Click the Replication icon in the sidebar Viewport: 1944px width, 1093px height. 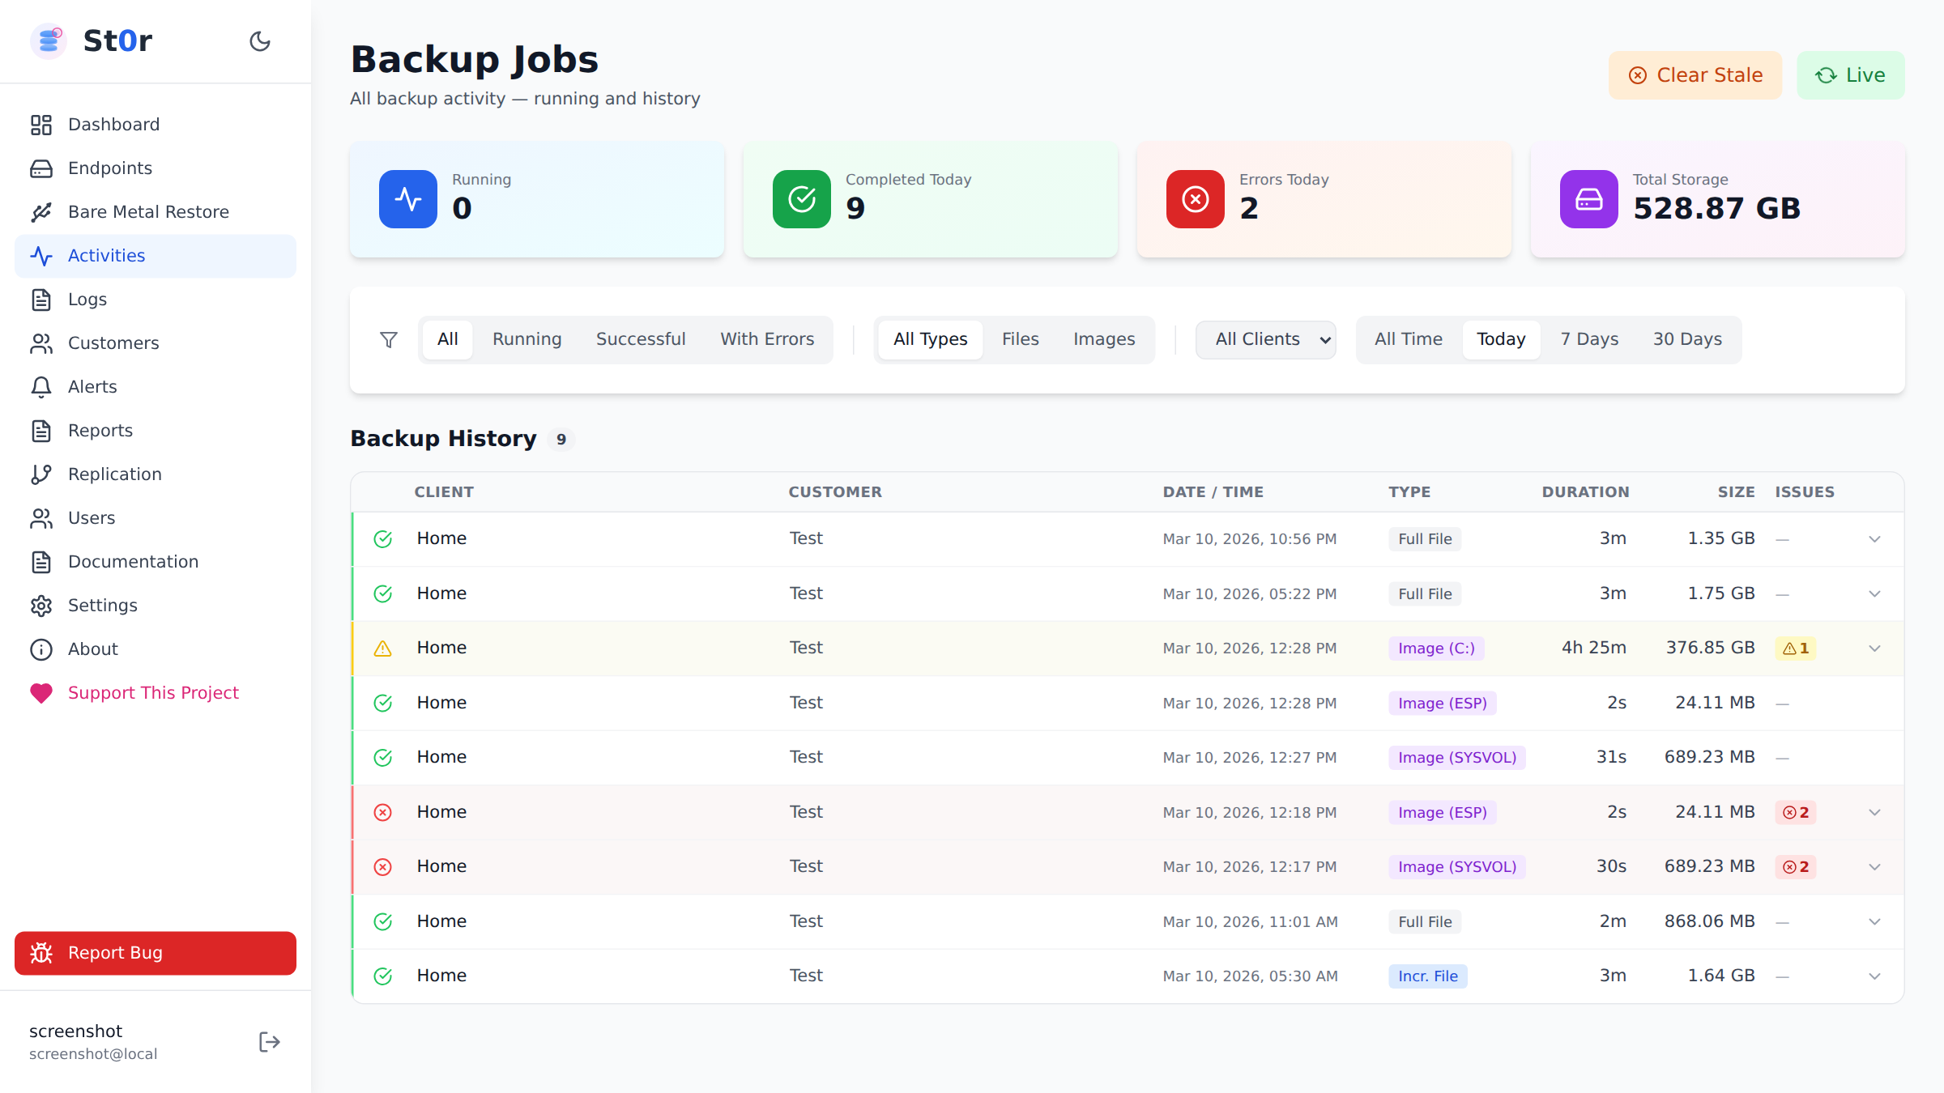(x=42, y=474)
